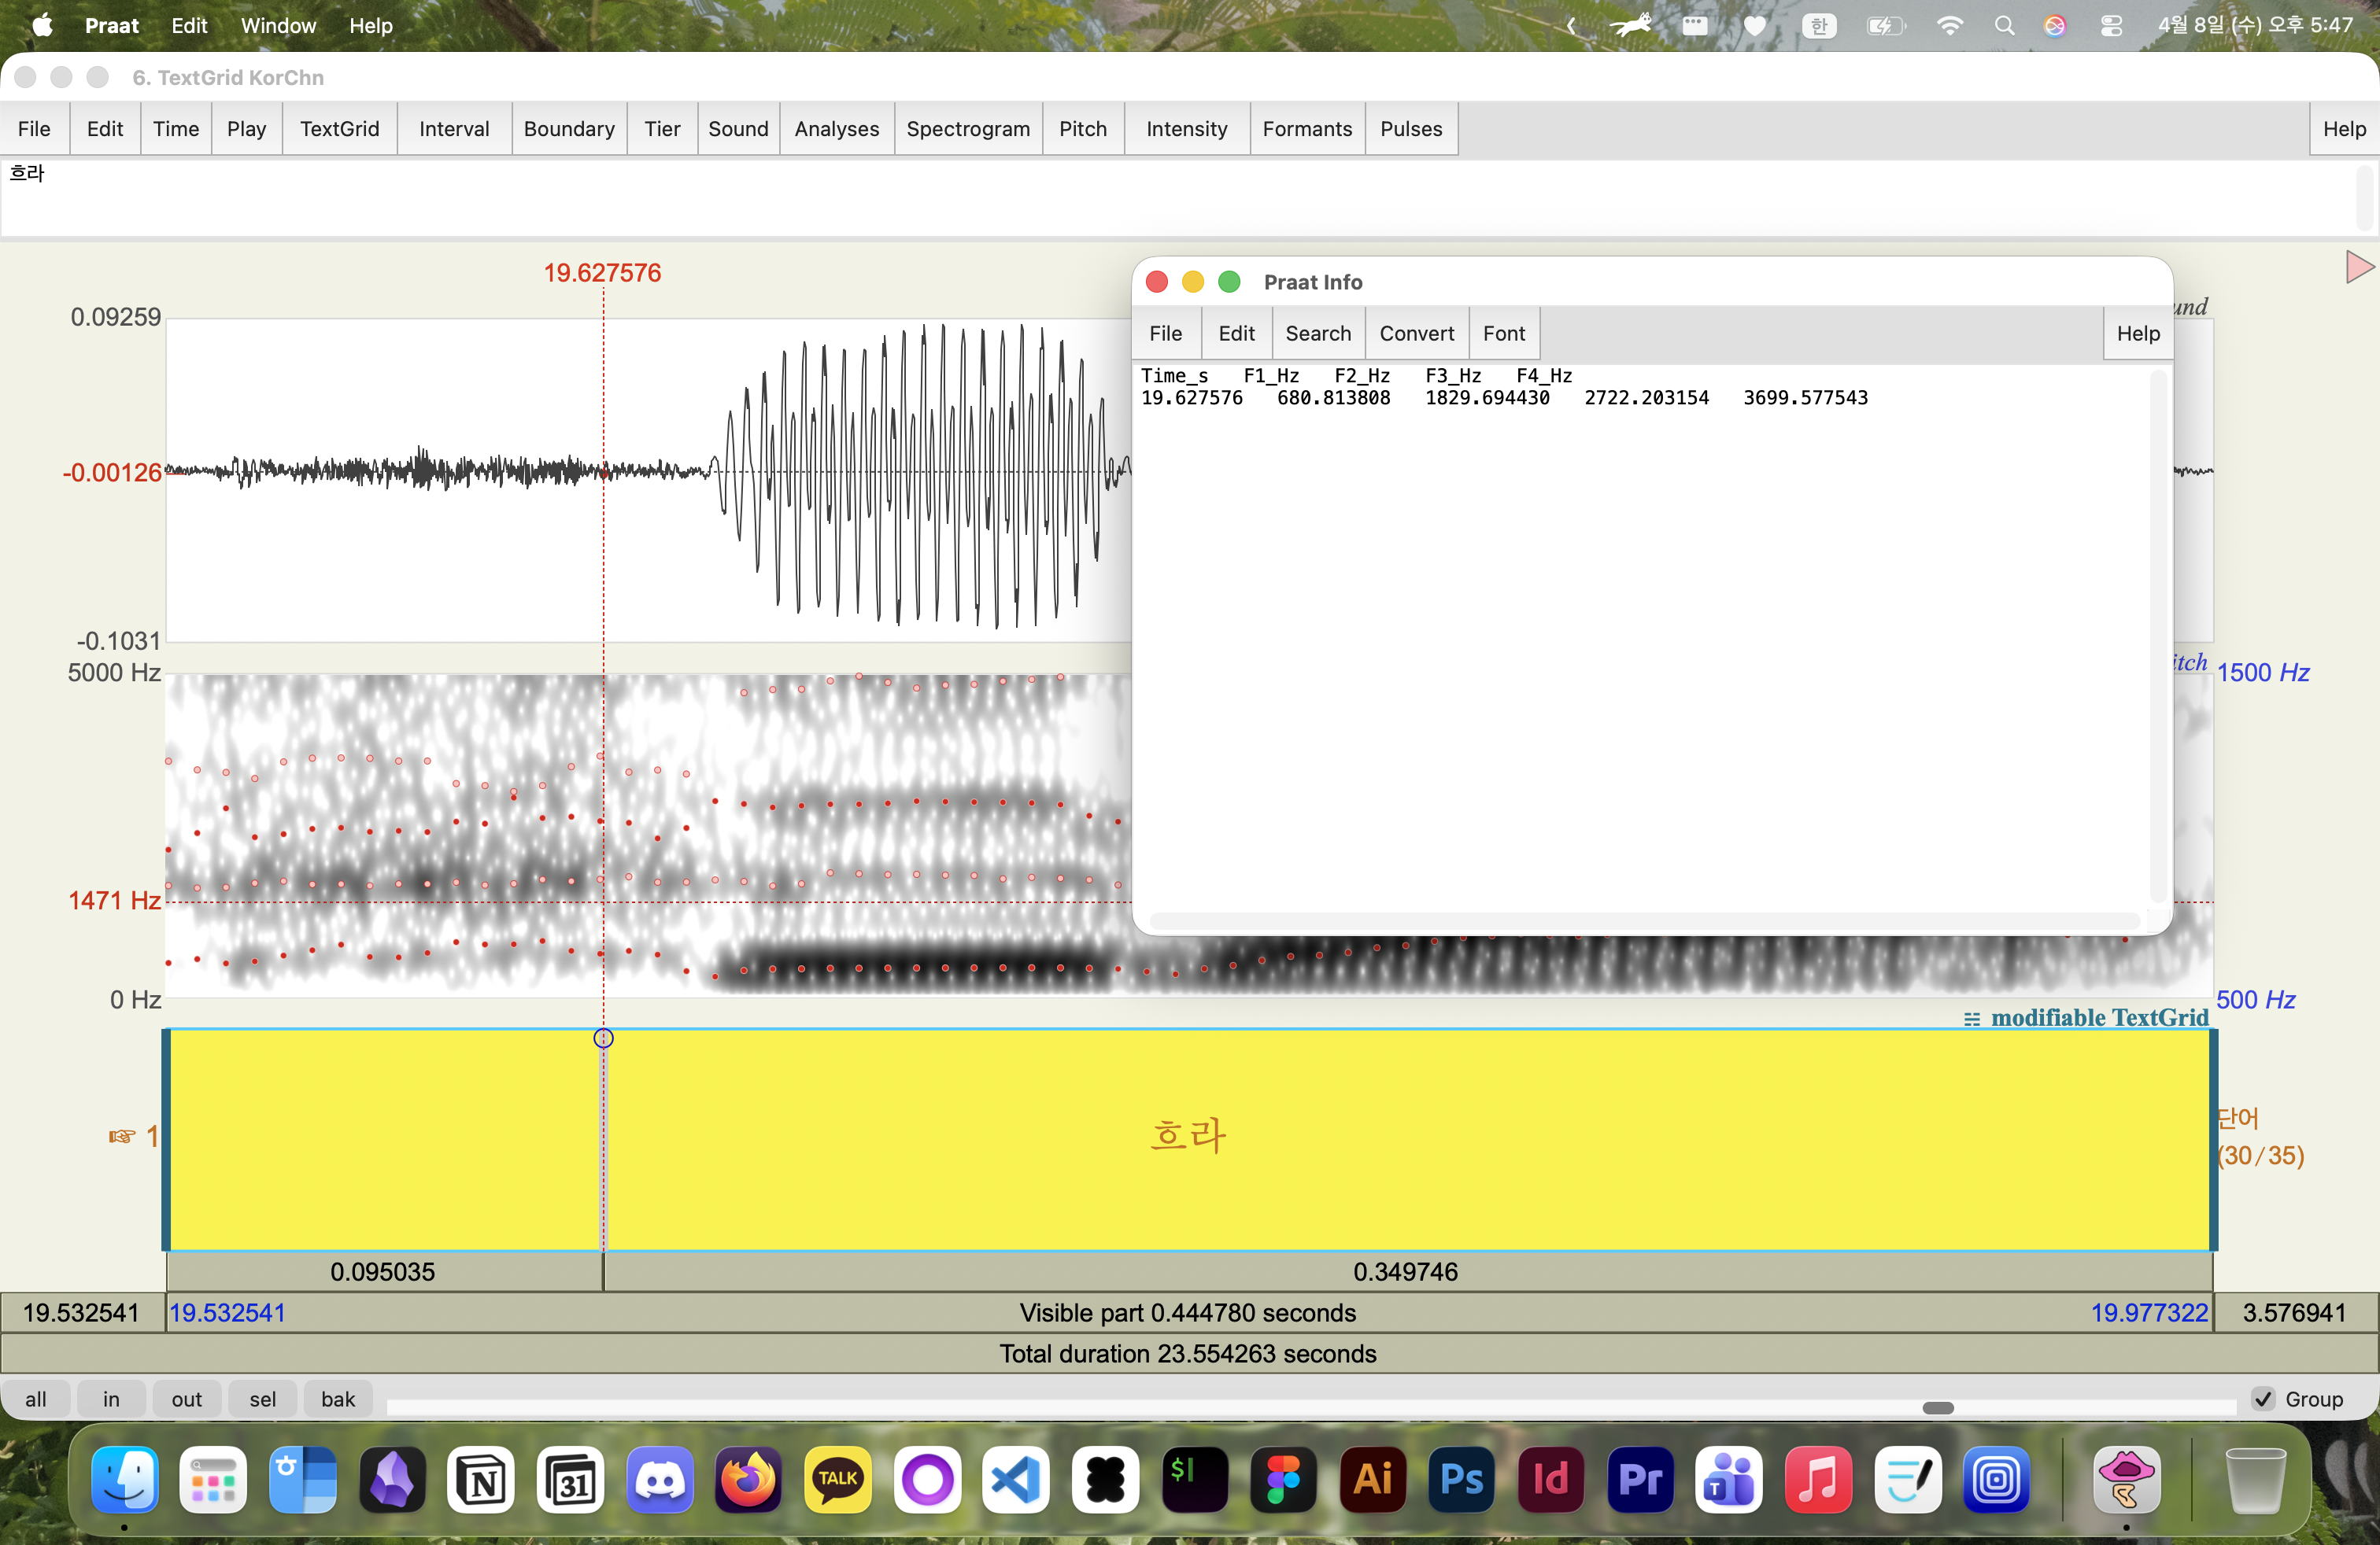Open Figma from the dock
Image resolution: width=2380 pixels, height=1545 pixels.
click(1283, 1480)
